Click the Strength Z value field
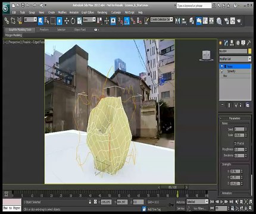 [x=235, y=184]
